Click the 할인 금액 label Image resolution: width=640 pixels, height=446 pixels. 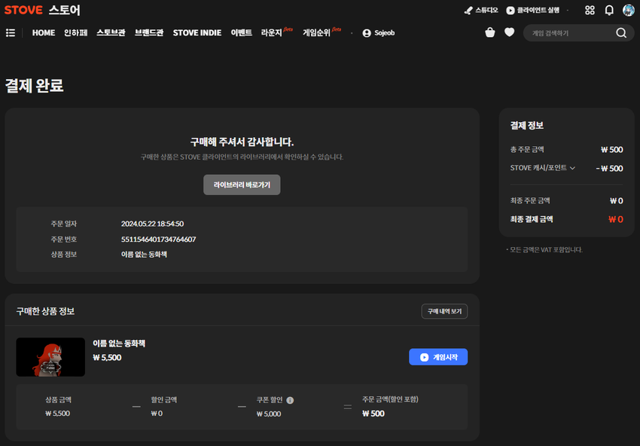(164, 400)
